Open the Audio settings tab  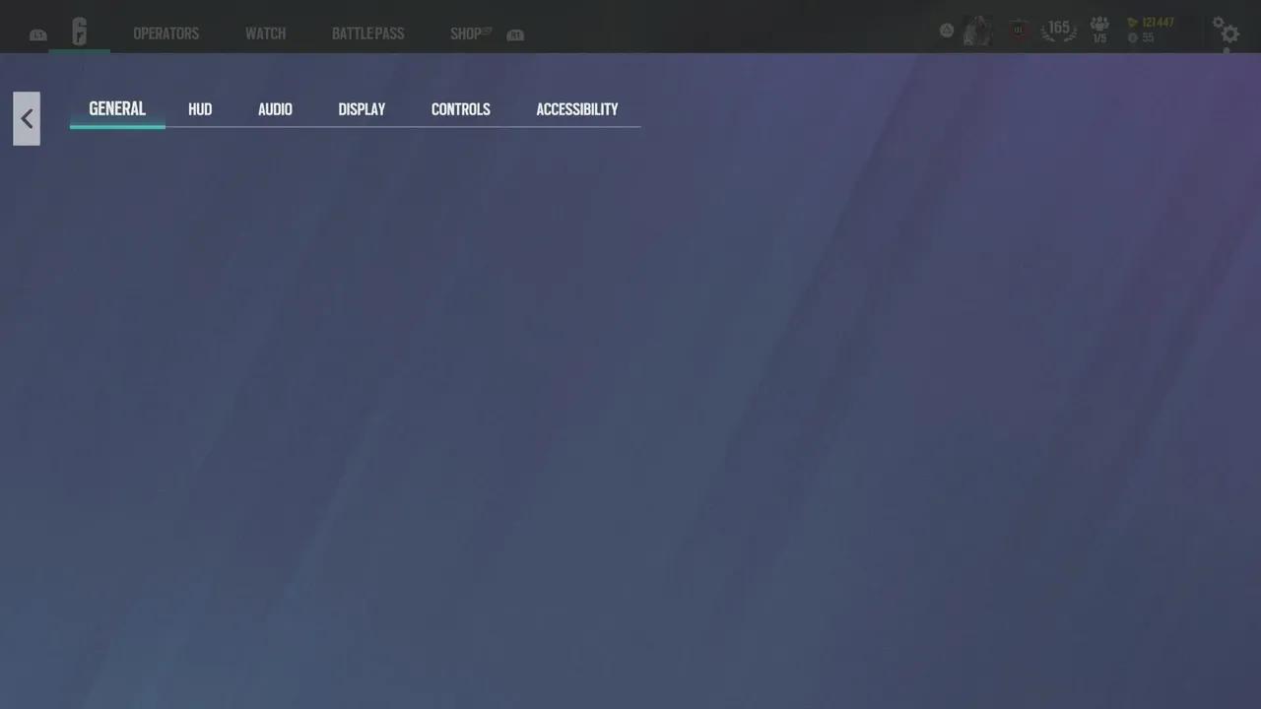pos(275,109)
